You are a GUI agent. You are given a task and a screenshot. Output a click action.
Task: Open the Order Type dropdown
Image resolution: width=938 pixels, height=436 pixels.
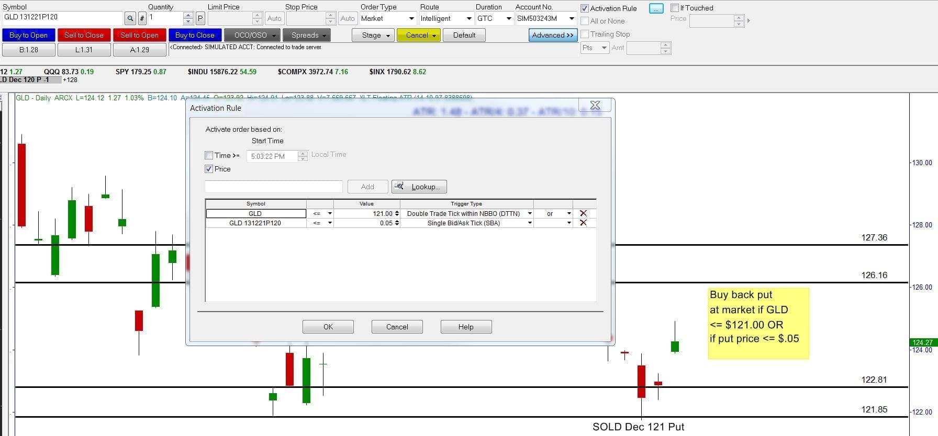[x=411, y=19]
